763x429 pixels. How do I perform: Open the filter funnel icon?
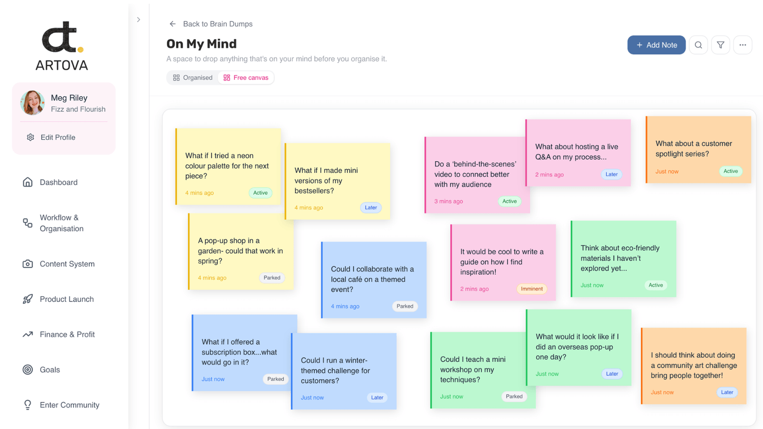[x=720, y=45]
